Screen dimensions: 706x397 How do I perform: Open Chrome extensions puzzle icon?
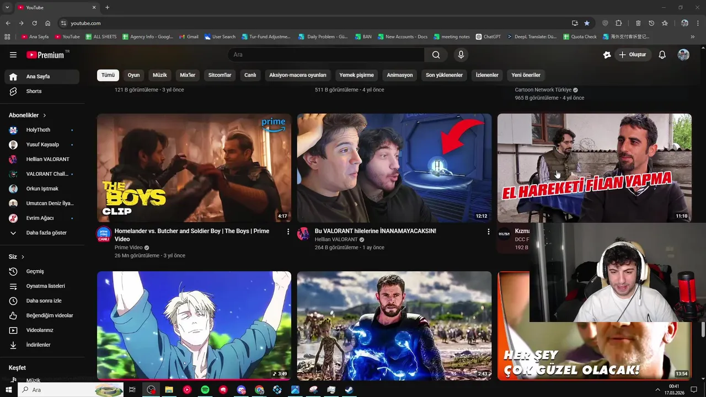618,23
